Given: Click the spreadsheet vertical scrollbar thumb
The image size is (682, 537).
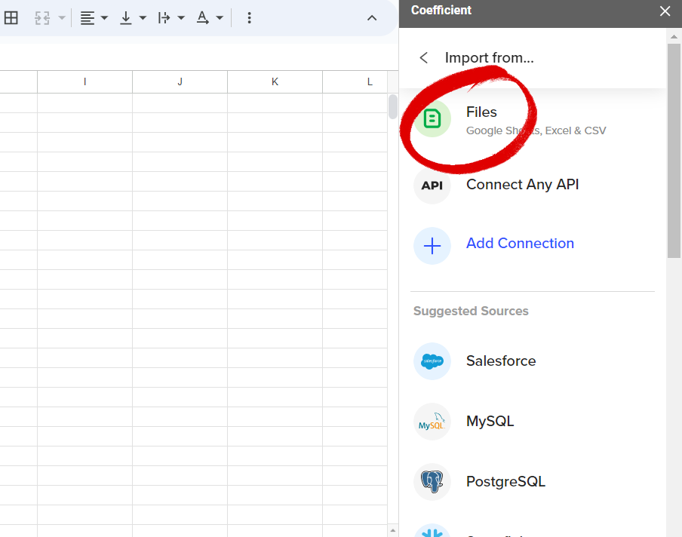Looking at the screenshot, I should [393, 106].
